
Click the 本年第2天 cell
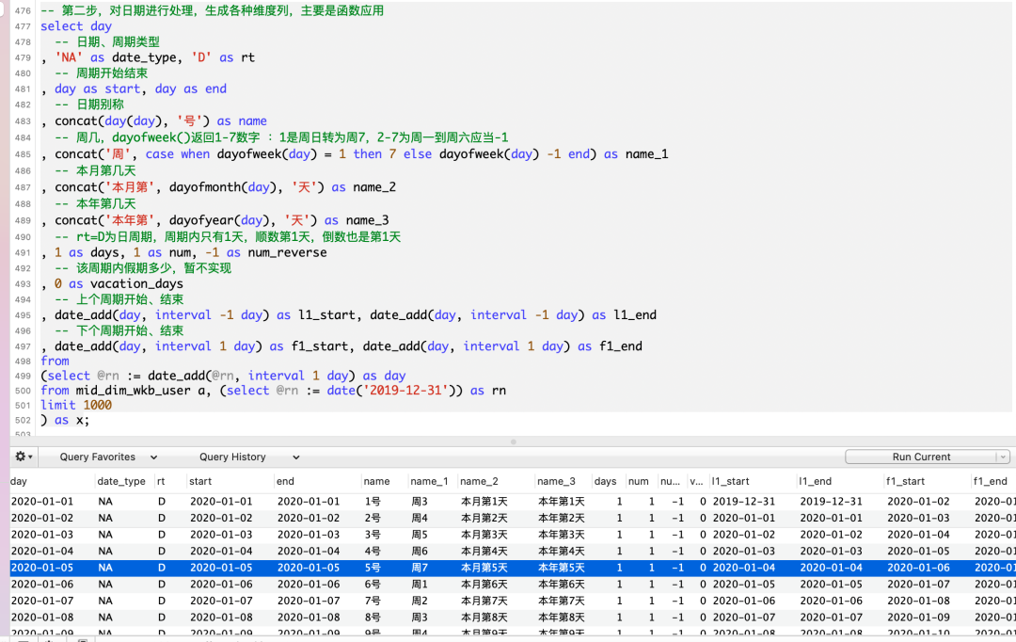tap(561, 518)
